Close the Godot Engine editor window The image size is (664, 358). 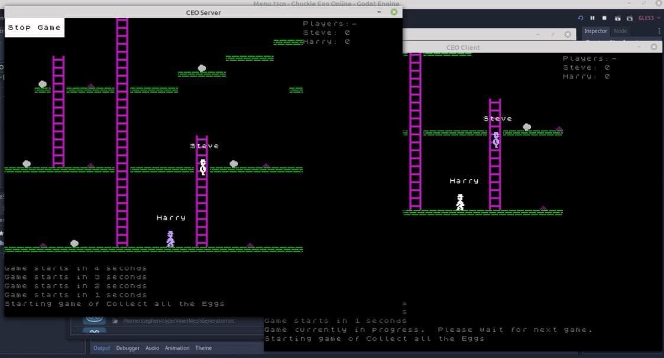(x=659, y=3)
